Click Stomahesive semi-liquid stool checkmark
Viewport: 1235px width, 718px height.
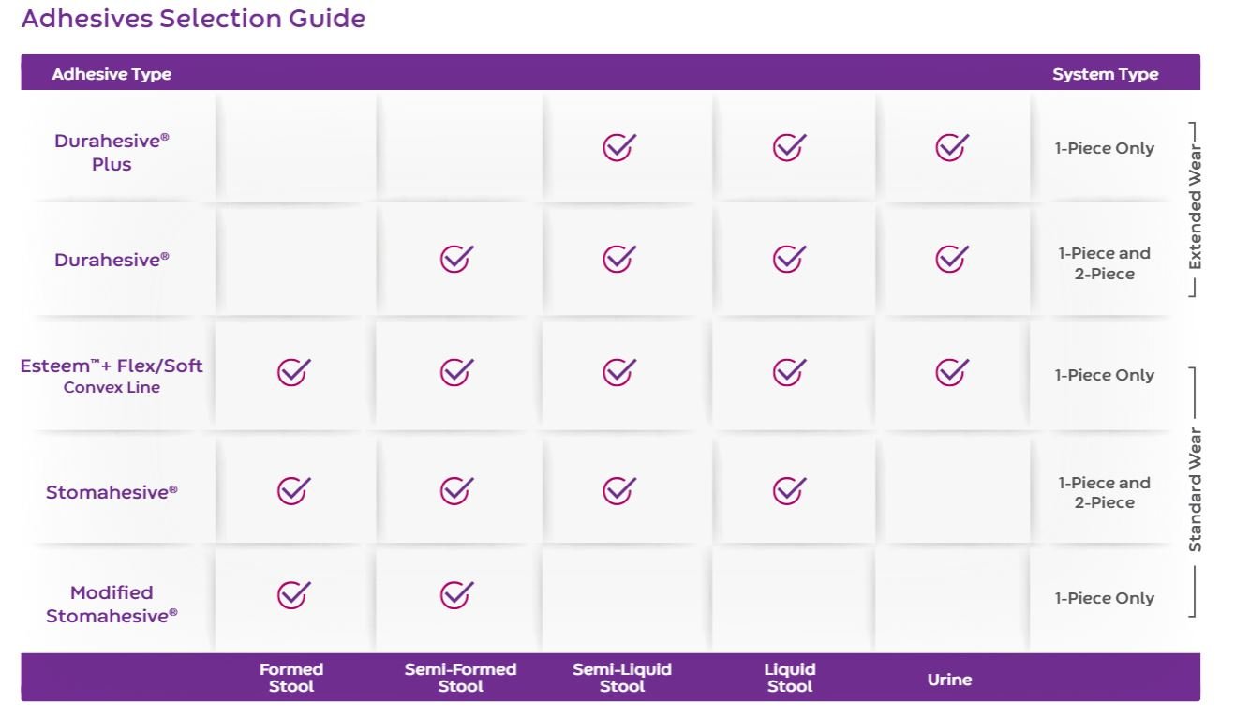[618, 490]
